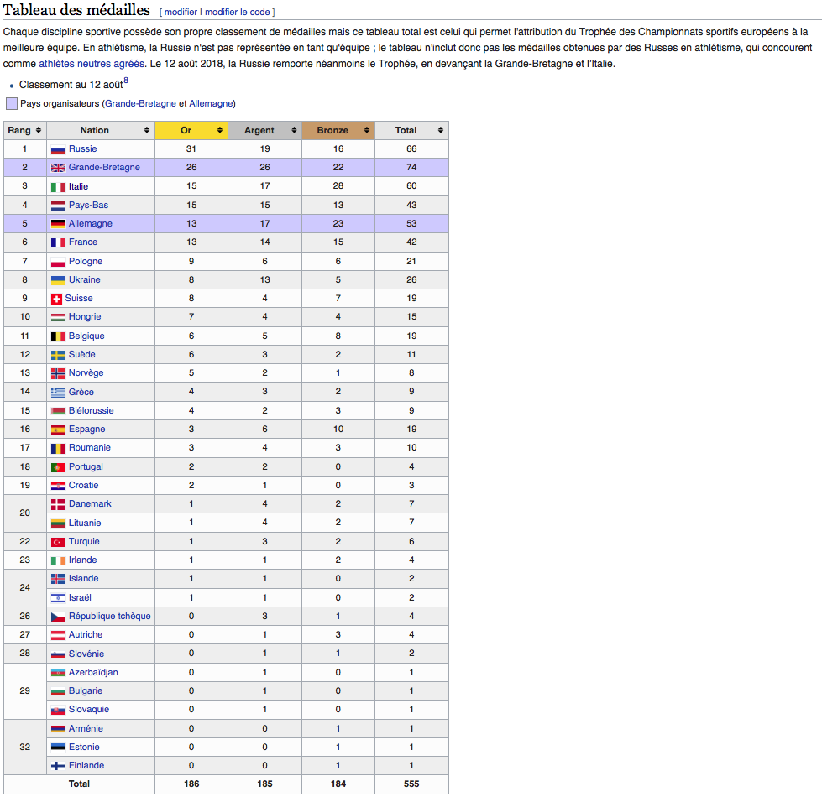Click the Croatia flag icon

point(58,486)
